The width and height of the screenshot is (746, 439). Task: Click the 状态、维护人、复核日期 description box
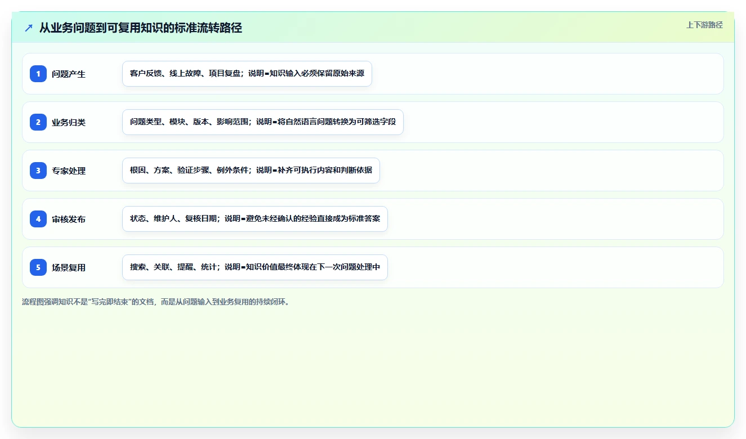tap(255, 219)
